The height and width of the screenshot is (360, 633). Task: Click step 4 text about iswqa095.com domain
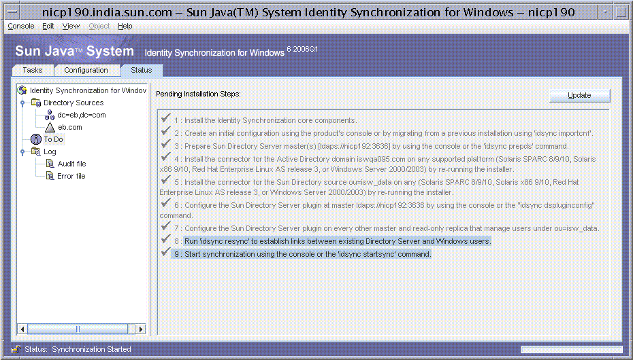pyautogui.click(x=378, y=164)
